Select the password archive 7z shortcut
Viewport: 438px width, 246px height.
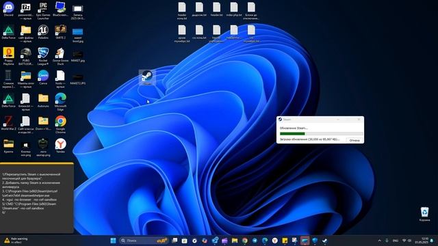pos(26,11)
